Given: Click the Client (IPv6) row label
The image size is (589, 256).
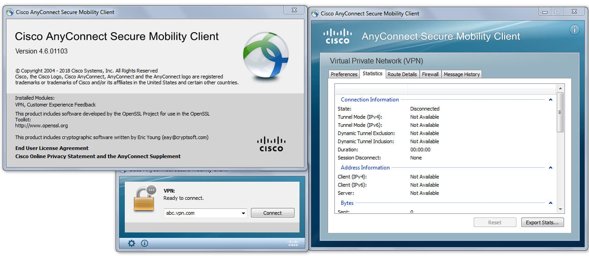Looking at the screenshot, I should pos(352,185).
